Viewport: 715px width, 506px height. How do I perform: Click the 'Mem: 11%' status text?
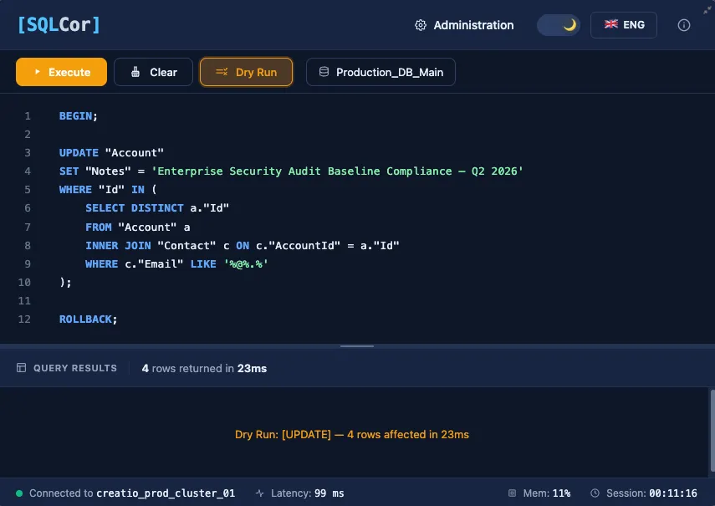(x=547, y=493)
